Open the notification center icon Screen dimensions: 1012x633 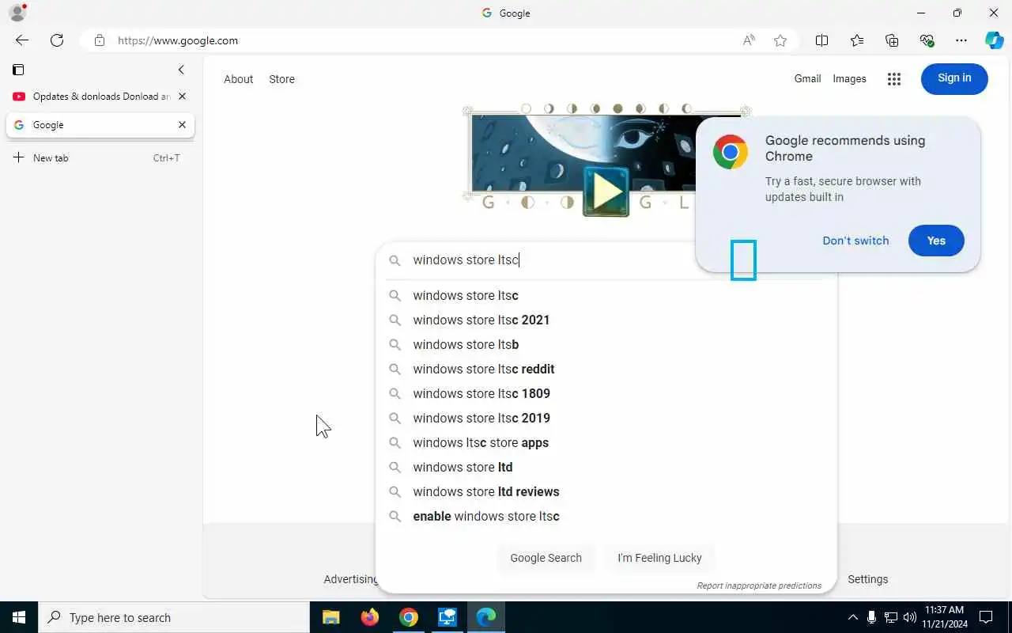pyautogui.click(x=986, y=617)
